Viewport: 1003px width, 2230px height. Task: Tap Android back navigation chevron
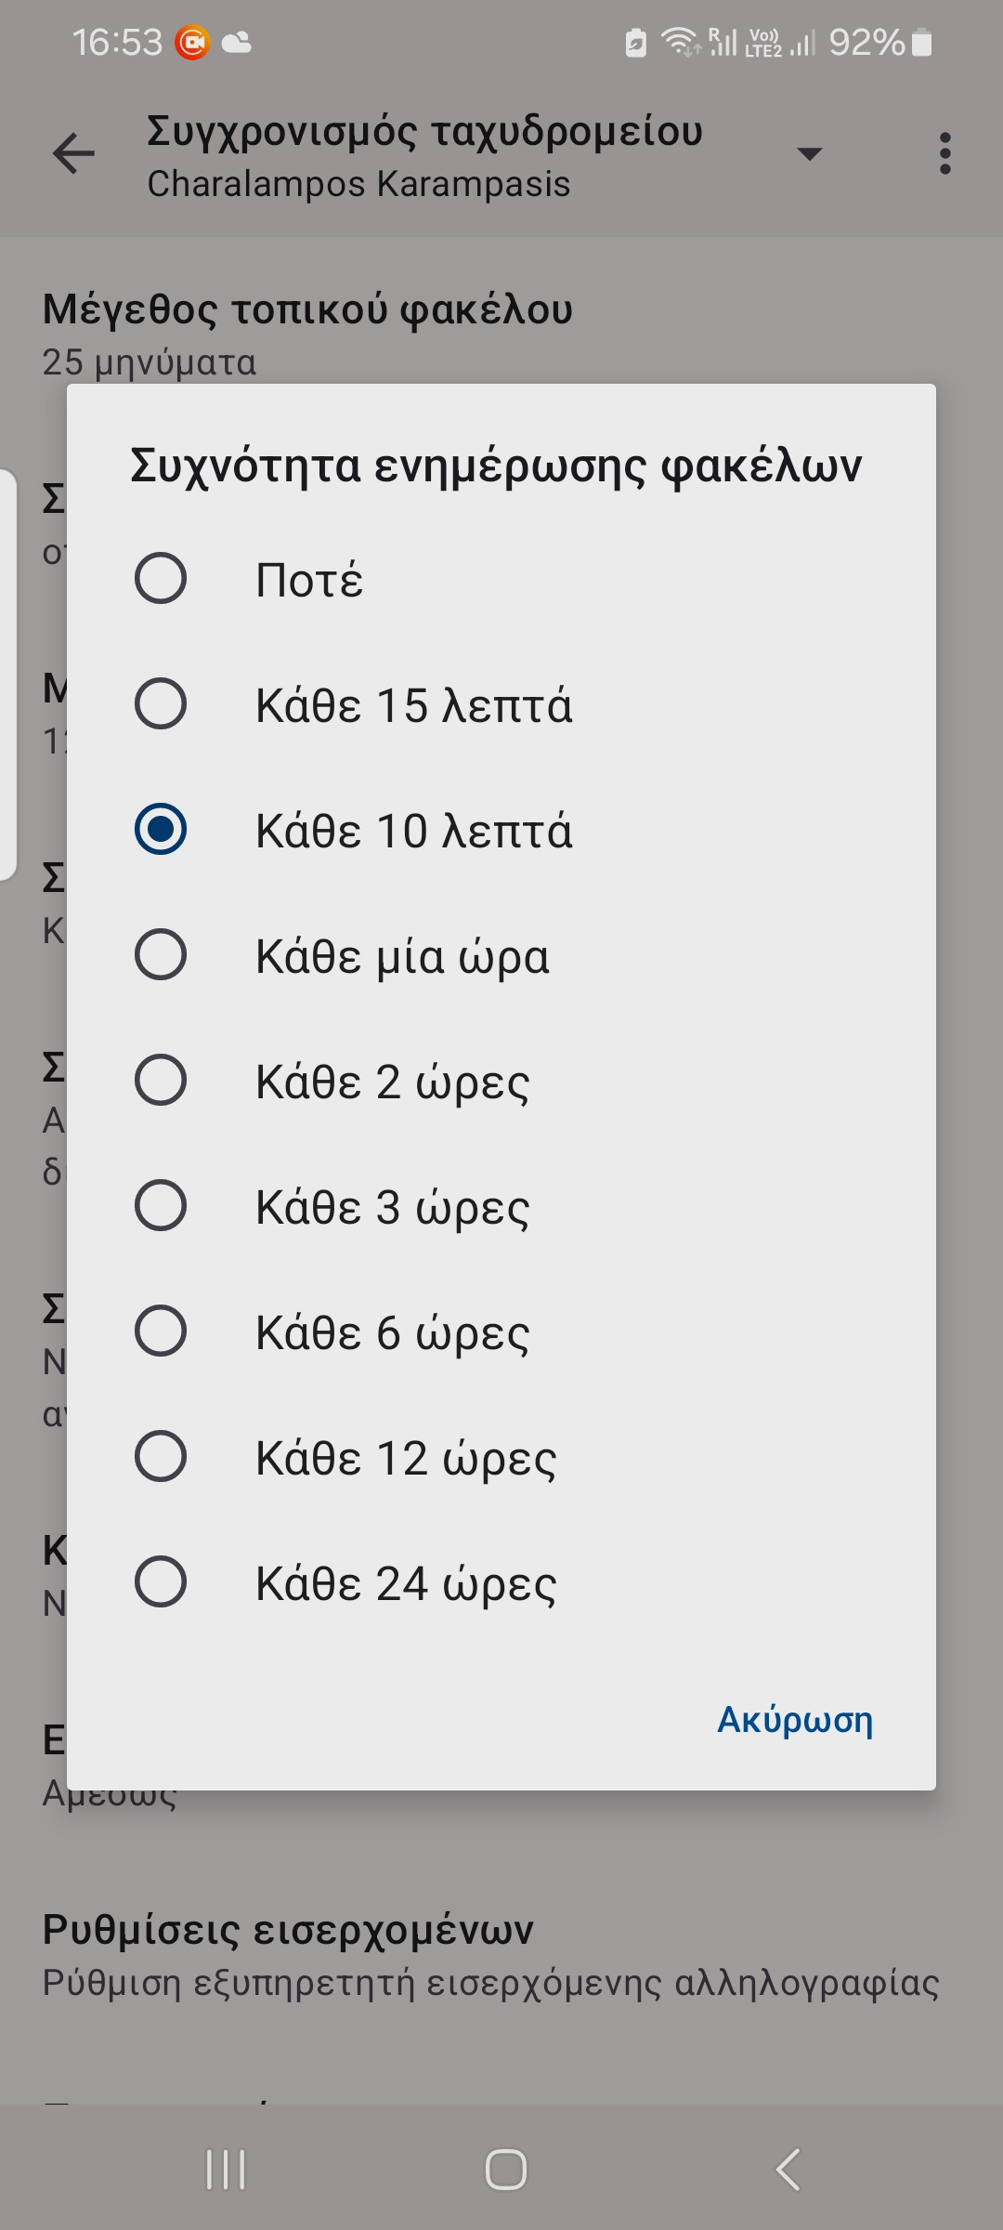coord(788,2171)
